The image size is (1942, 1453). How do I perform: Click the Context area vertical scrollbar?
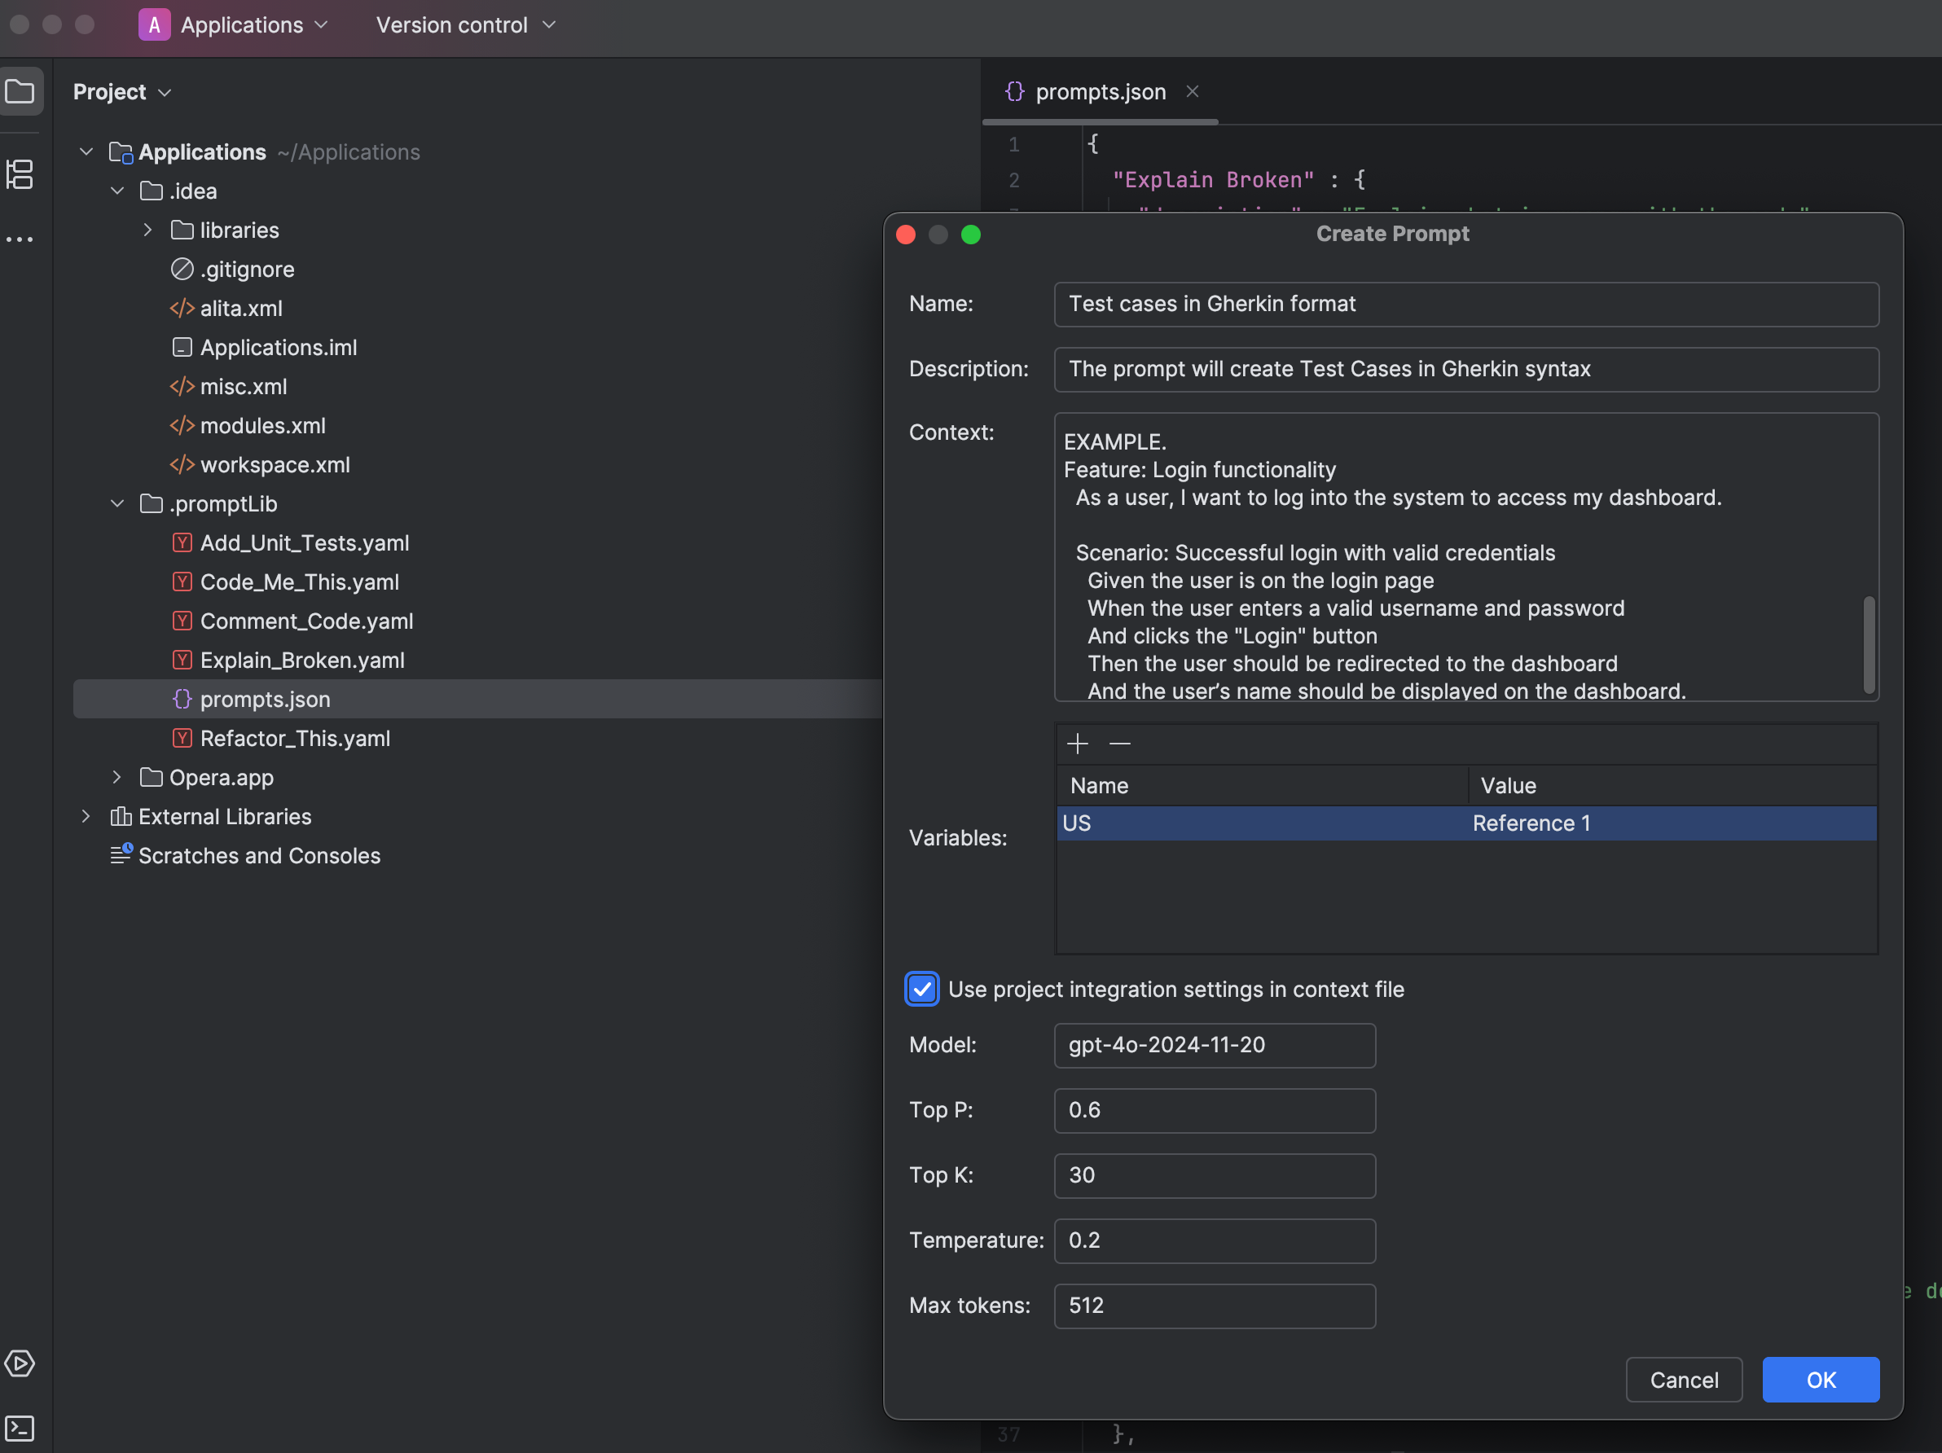(x=1870, y=645)
